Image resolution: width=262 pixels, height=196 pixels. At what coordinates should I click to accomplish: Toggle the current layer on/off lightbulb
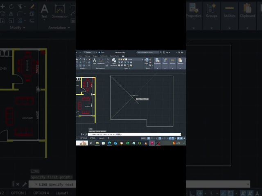tap(119, 60)
